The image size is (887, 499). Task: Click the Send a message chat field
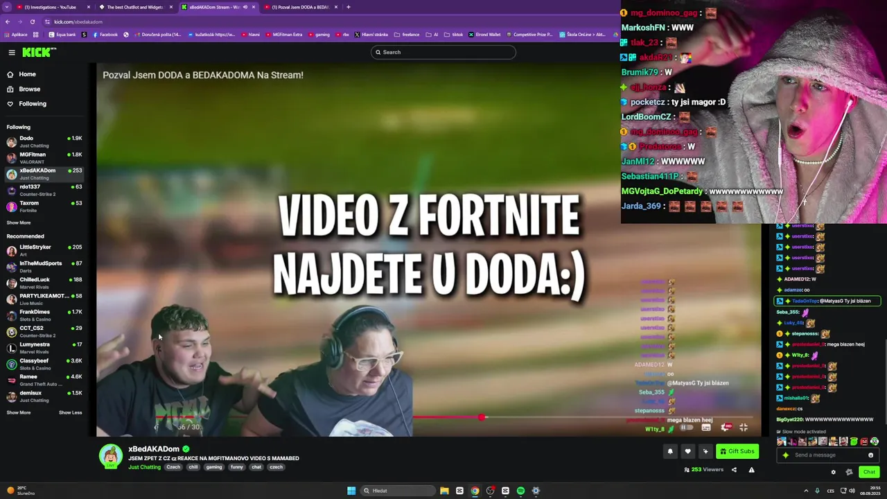829,455
